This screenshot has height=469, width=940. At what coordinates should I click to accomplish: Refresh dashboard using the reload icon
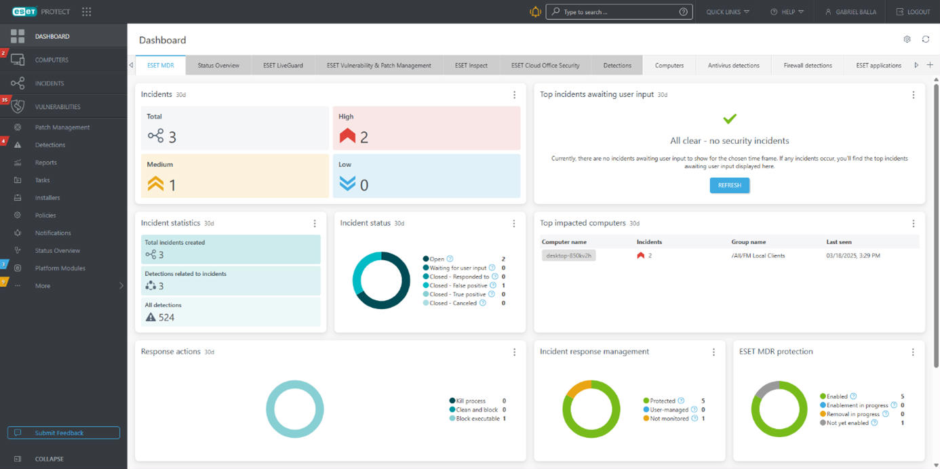point(925,39)
